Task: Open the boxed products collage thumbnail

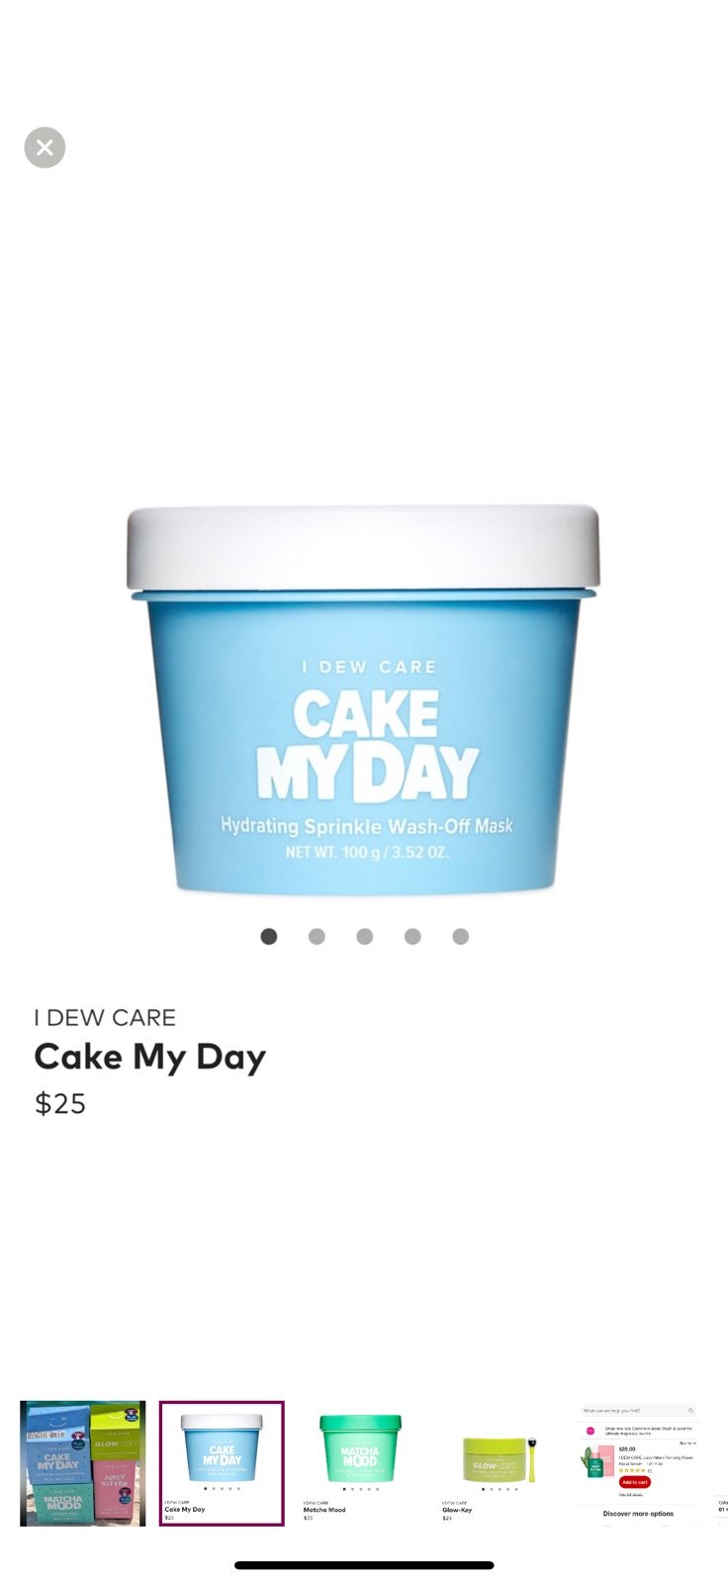Action: click(83, 1463)
